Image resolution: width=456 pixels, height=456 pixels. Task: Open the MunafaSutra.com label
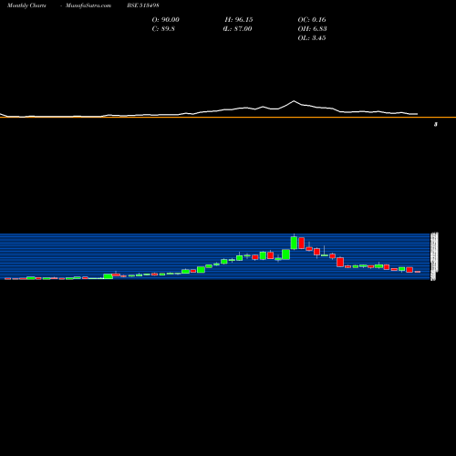coord(88,5)
